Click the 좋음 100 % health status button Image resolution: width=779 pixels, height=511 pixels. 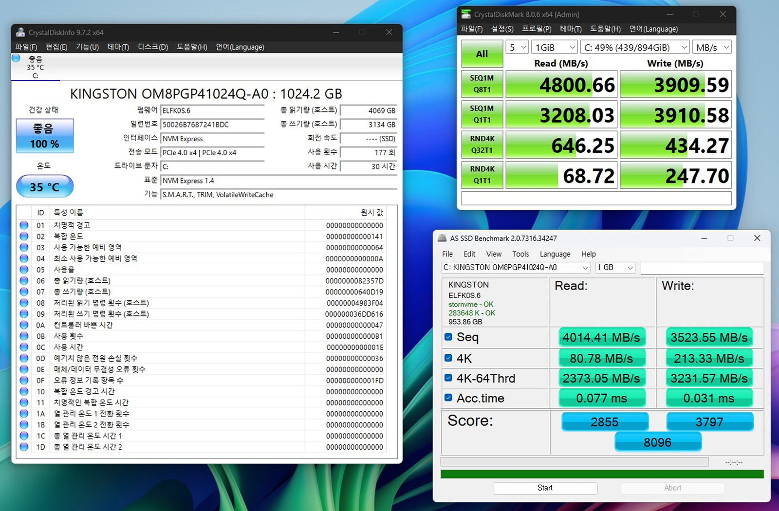(x=45, y=136)
